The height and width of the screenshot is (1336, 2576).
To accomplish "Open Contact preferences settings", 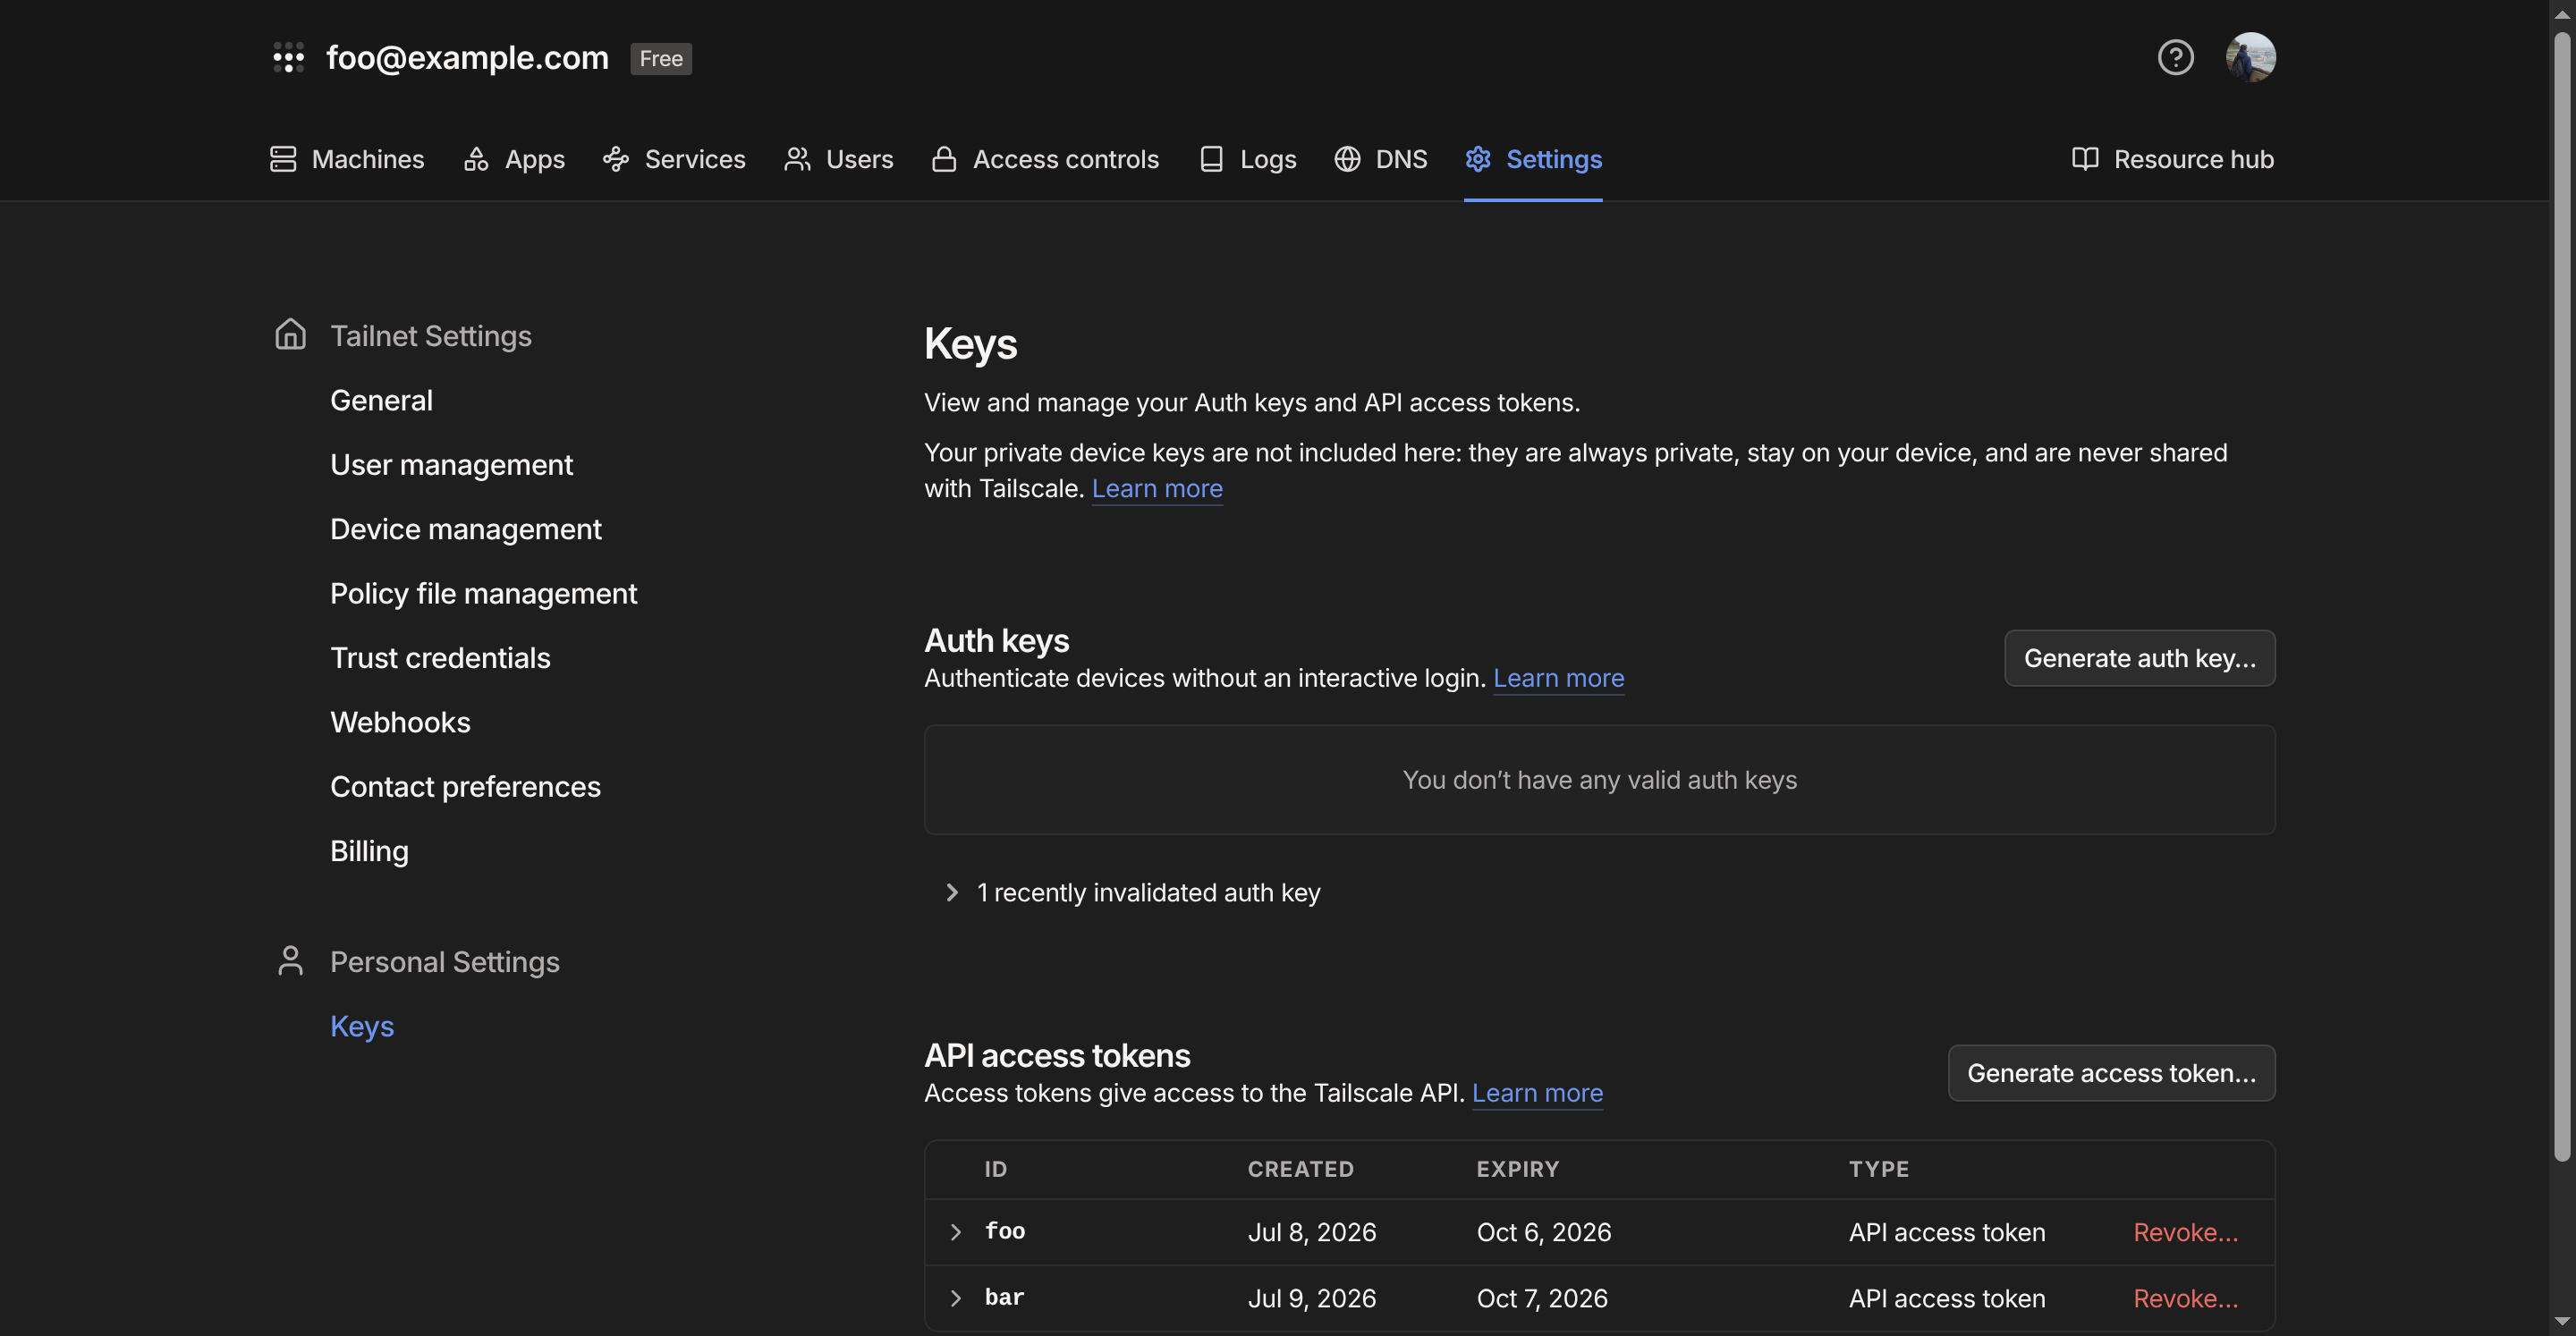I will (x=465, y=787).
